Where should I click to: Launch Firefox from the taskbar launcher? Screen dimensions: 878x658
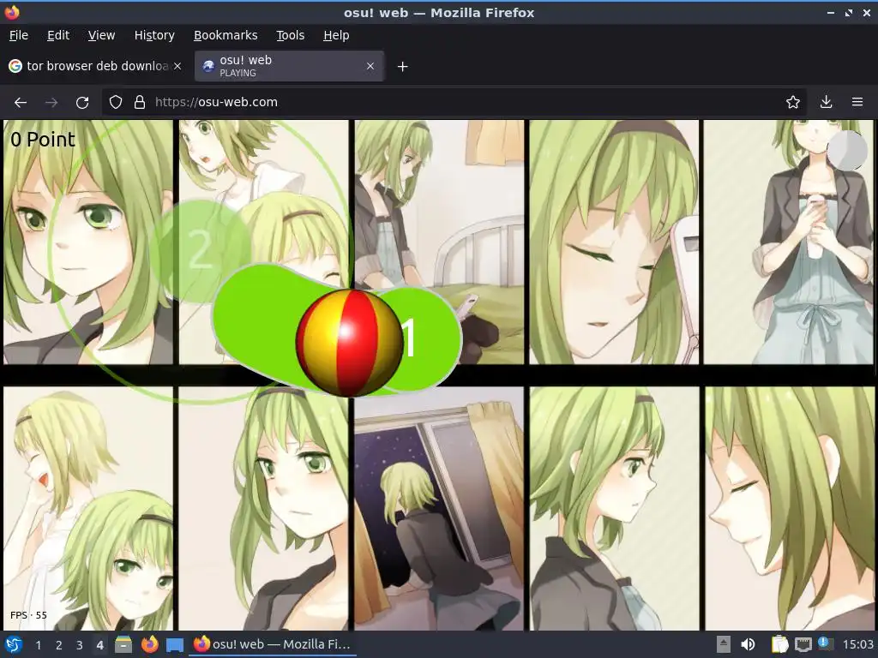149,644
